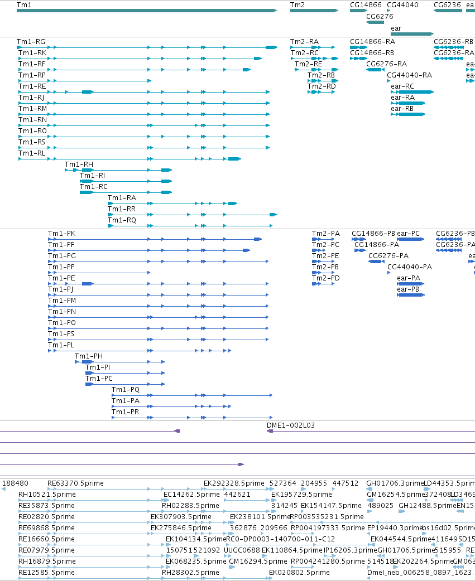Select the 527364 feature label
Screen dimensions: 475x581
click(283, 483)
